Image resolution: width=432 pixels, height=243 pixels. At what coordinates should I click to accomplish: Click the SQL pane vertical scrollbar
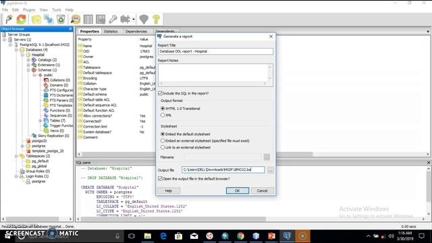tap(429, 186)
